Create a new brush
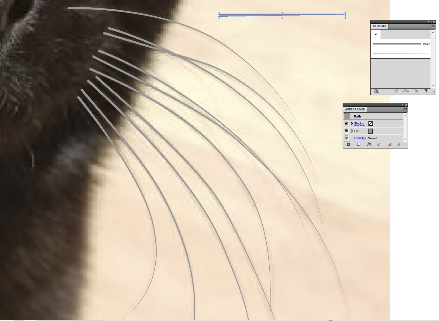This screenshot has height=321, width=439. (x=417, y=91)
